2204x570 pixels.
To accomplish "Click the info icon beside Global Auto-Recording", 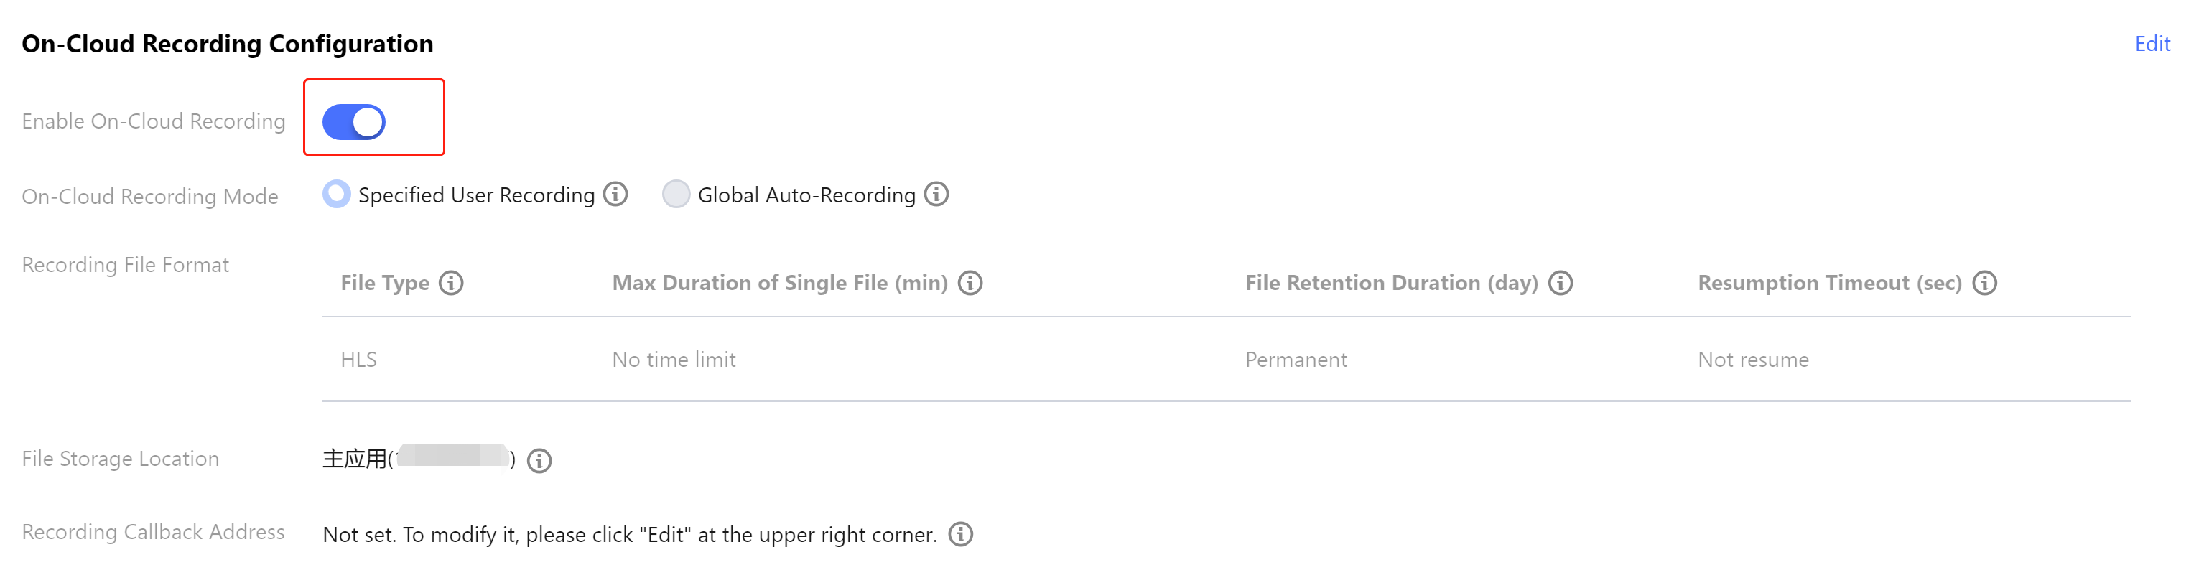I will coord(937,195).
